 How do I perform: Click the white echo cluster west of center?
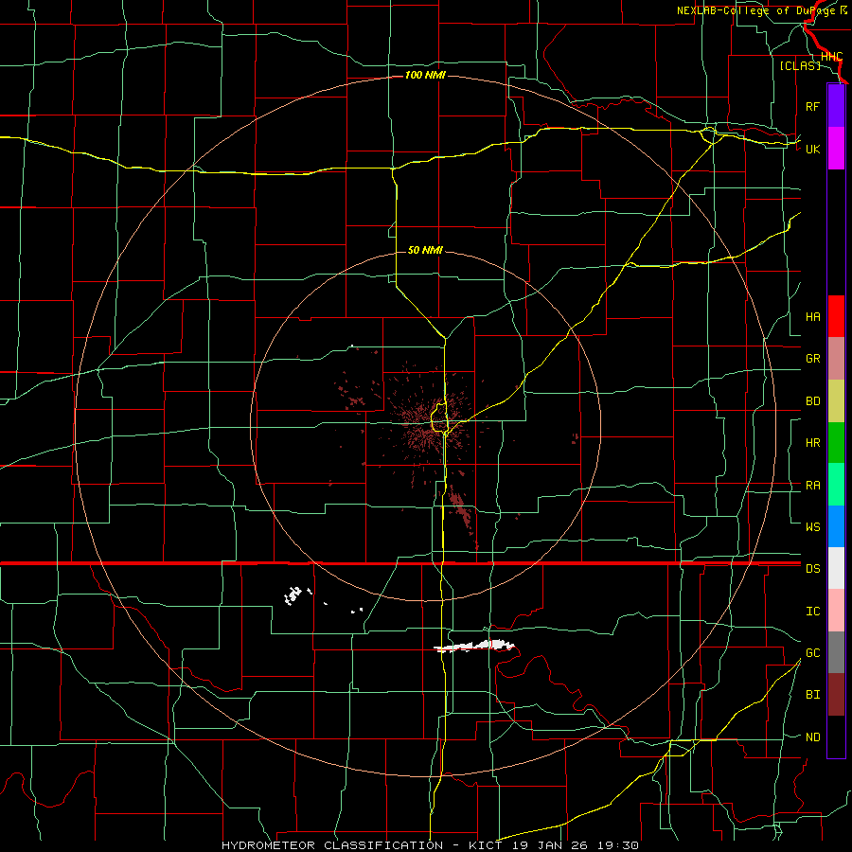click(x=293, y=595)
